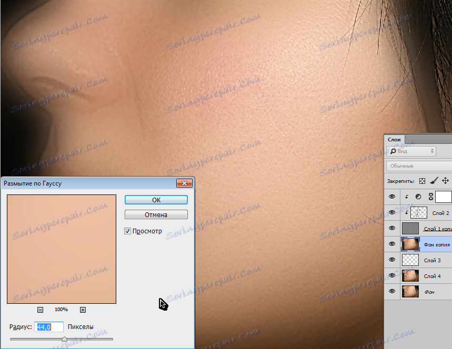The image size is (452, 349).
Task: Click the Отмена button
Action: pyautogui.click(x=156, y=214)
